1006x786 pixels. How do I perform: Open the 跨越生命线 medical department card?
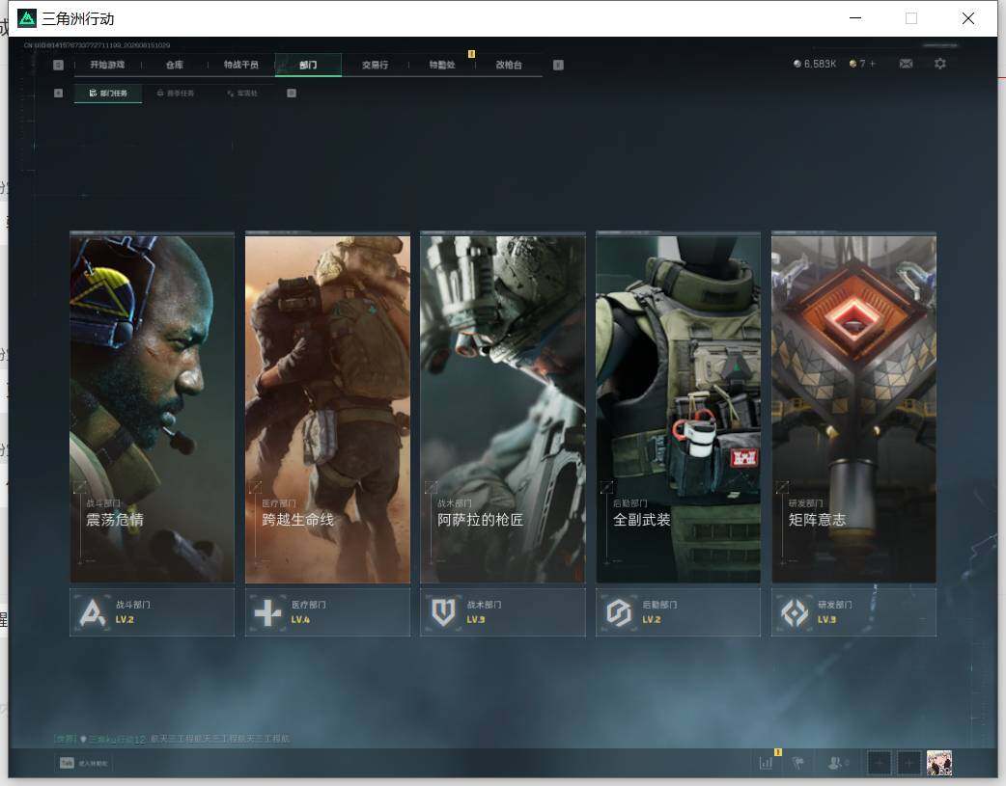coord(327,408)
